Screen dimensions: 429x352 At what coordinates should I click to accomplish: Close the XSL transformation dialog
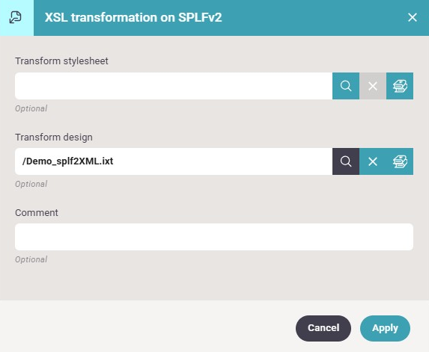pyautogui.click(x=413, y=17)
